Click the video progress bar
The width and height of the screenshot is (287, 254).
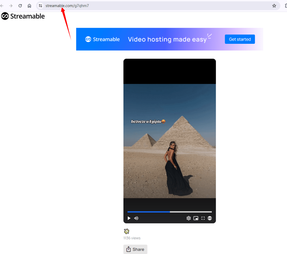[x=169, y=212]
